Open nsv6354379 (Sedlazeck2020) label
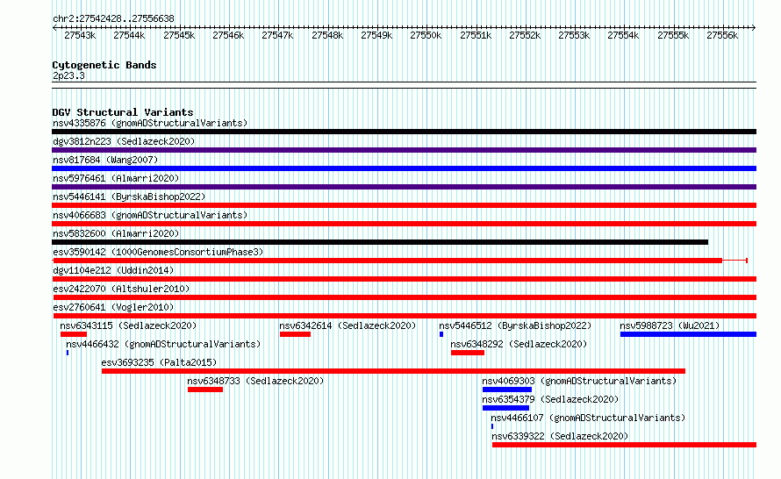The image size is (781, 479). pyautogui.click(x=550, y=399)
